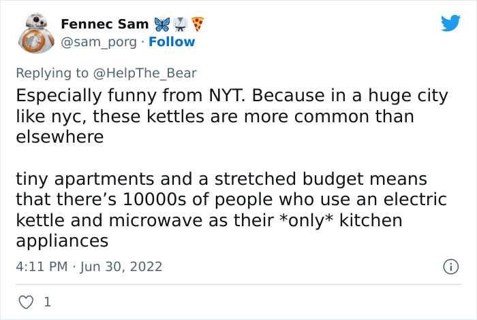Click the 4:11 PM timestamp
The image size is (477, 320).
click(x=42, y=267)
